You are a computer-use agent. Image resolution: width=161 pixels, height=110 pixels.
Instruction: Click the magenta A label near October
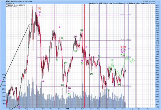[43, 81]
